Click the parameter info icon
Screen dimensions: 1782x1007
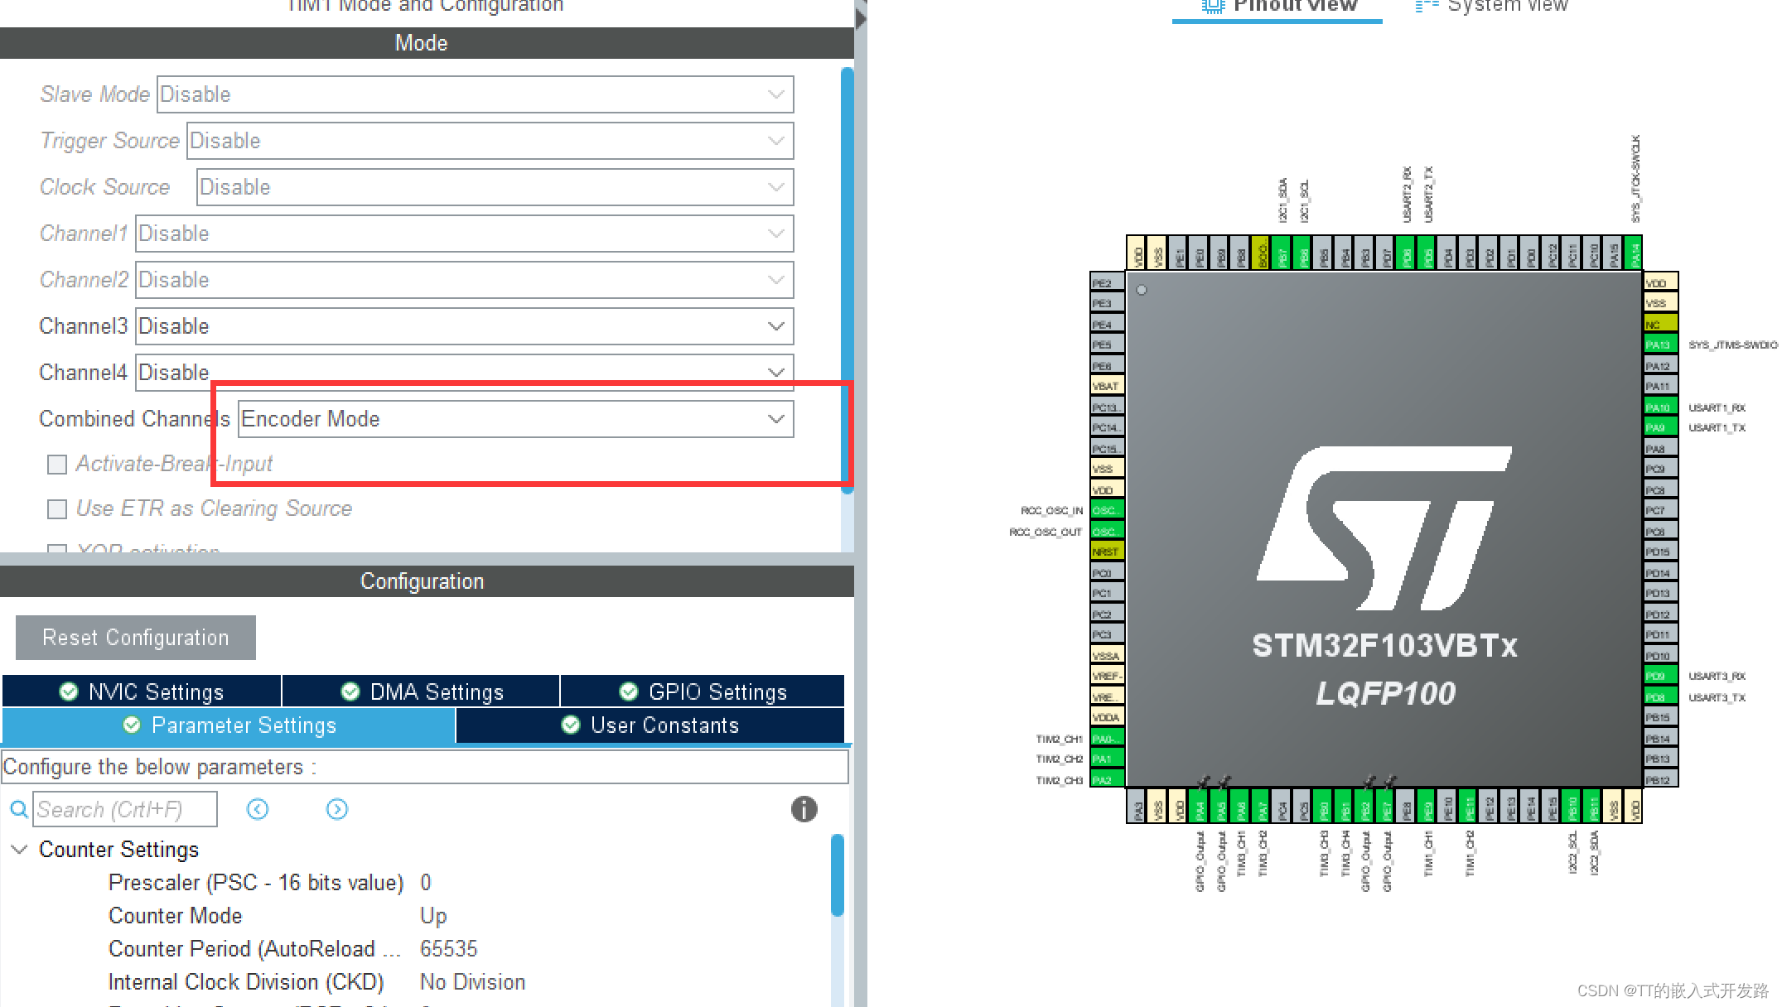(x=804, y=809)
